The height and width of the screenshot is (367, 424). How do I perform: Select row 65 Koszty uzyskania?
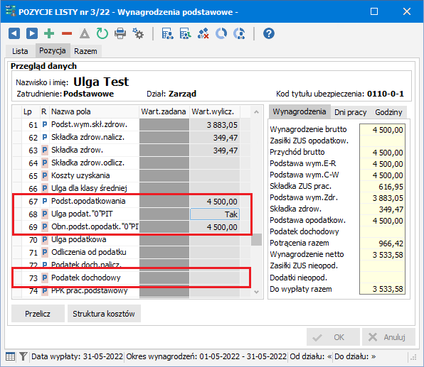pyautogui.click(x=131, y=175)
